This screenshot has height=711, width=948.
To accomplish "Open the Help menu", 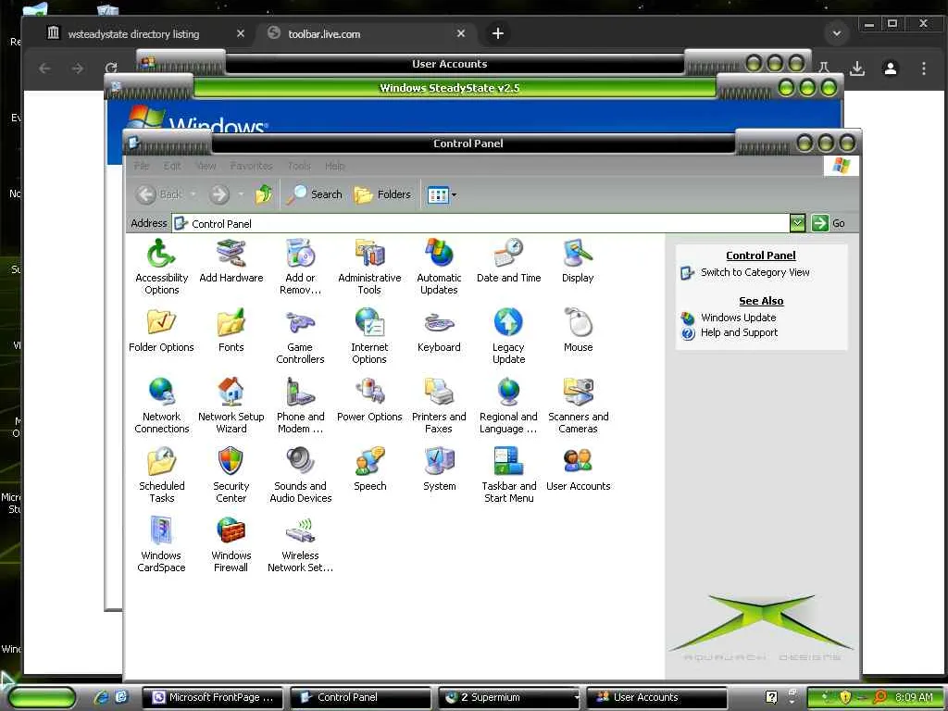I will click(x=335, y=166).
